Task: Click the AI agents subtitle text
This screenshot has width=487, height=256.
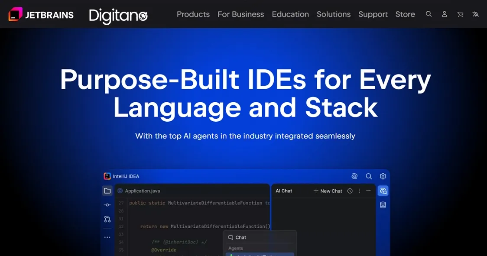Action: click(x=245, y=136)
